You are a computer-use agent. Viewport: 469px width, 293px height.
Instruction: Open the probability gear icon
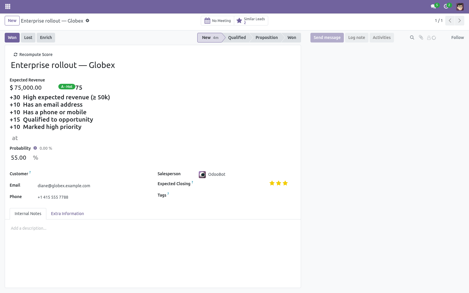coord(35,148)
